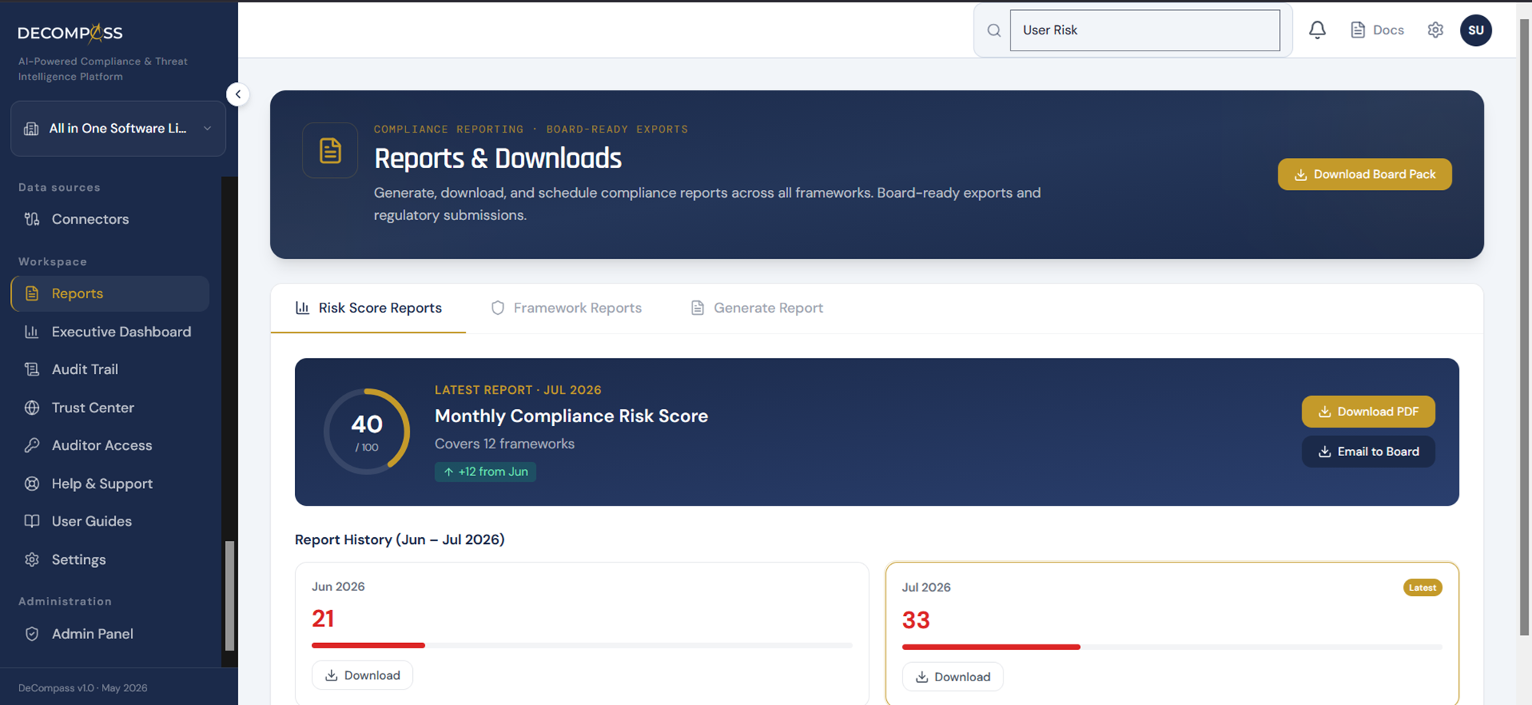Select Reports in the Workspace menu
The height and width of the screenshot is (705, 1532).
coord(110,293)
